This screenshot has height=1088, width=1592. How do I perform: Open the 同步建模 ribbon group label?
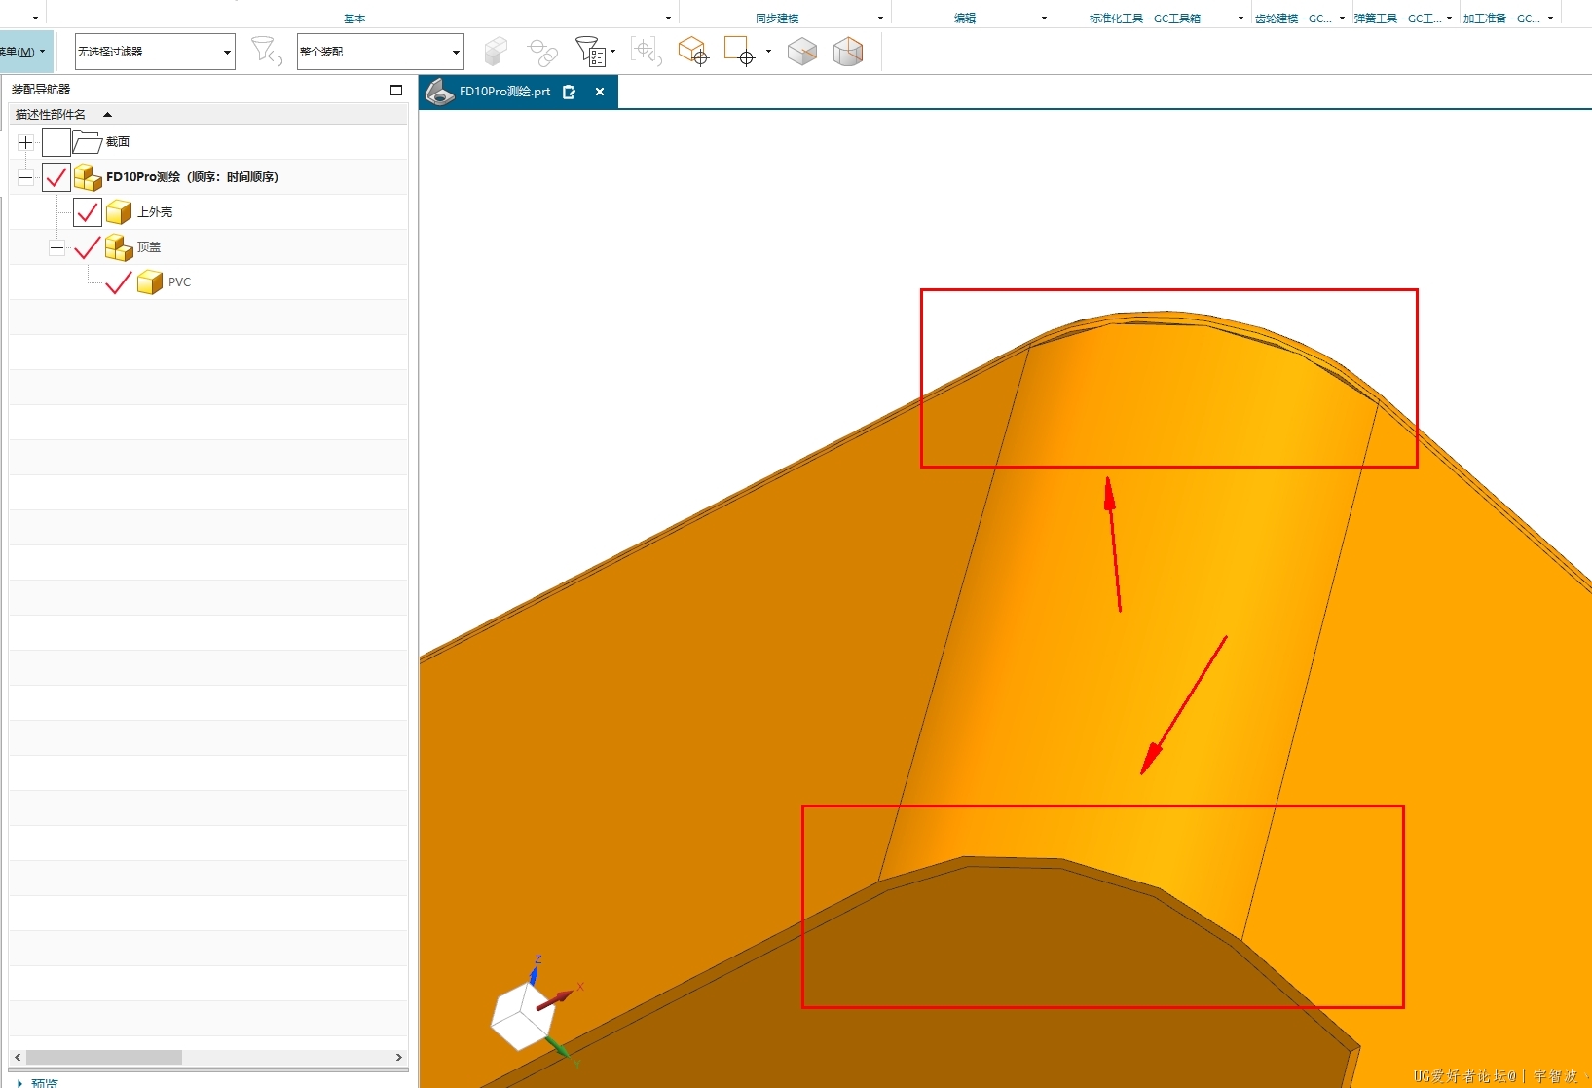777,19
